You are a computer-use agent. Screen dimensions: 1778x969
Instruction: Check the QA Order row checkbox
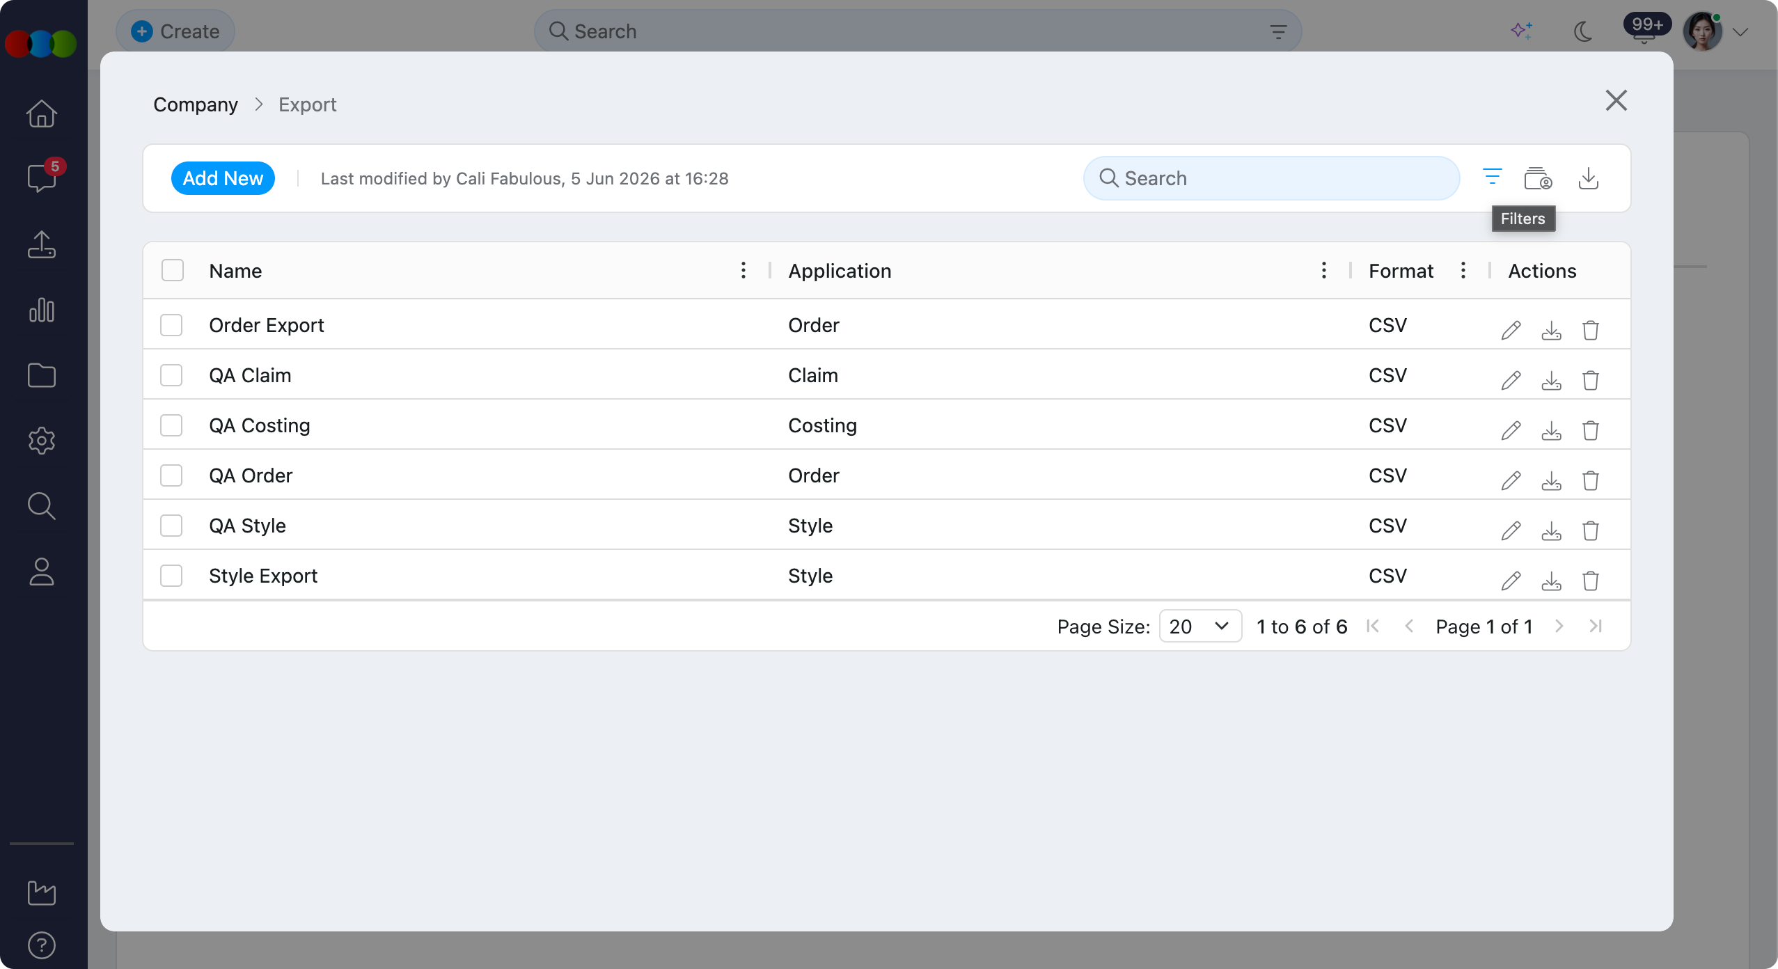(x=171, y=475)
